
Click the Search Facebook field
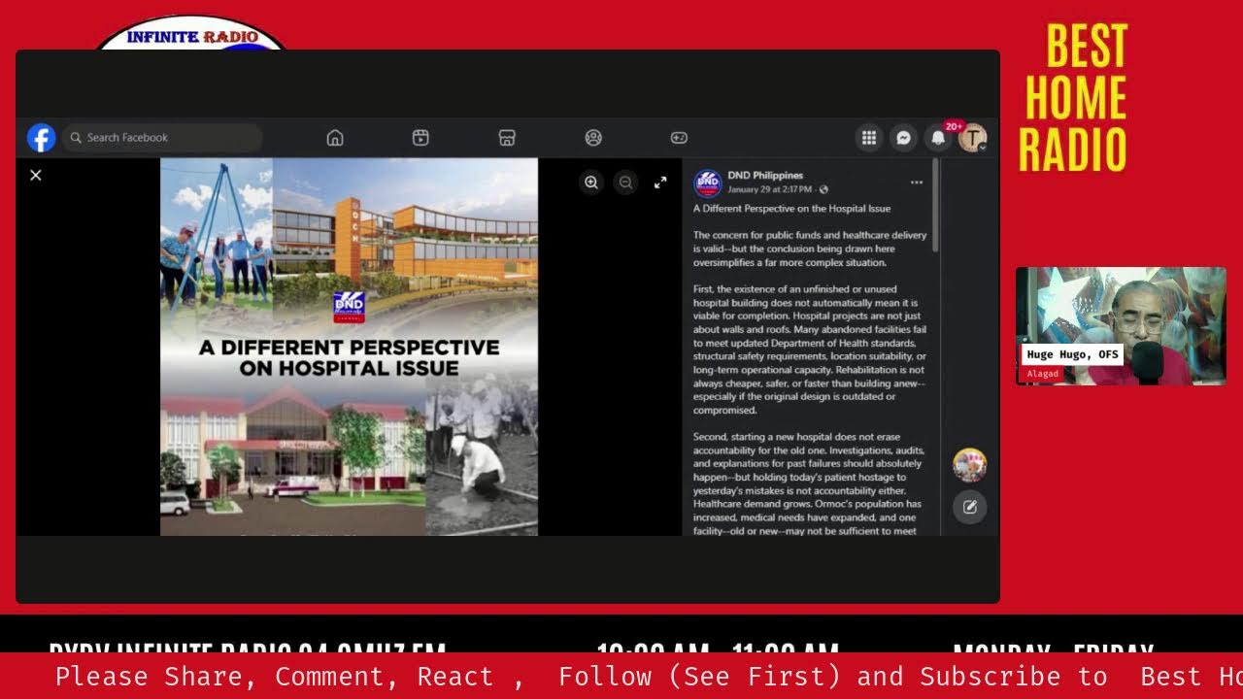pos(162,138)
